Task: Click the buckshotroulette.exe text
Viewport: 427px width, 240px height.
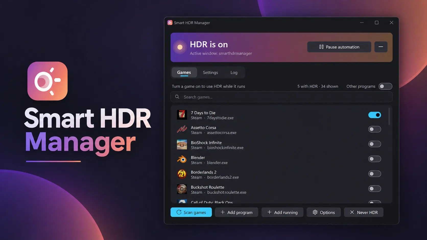Action: (x=227, y=192)
